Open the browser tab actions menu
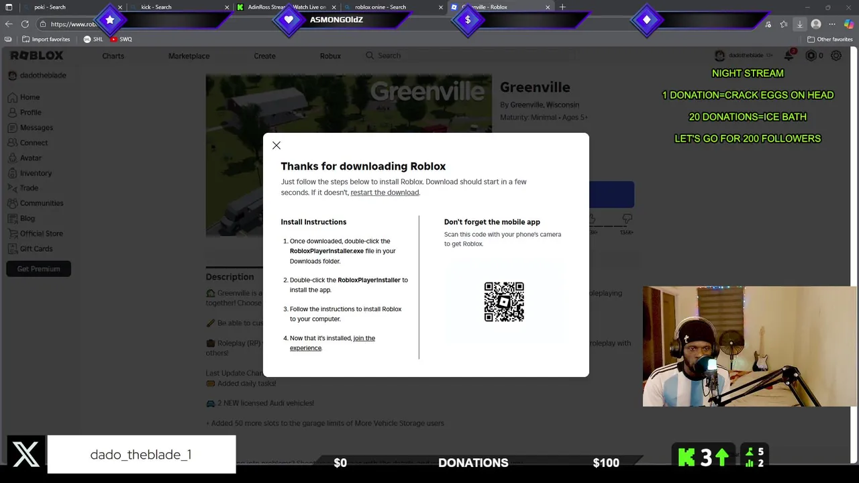This screenshot has height=483, width=859. [9, 7]
